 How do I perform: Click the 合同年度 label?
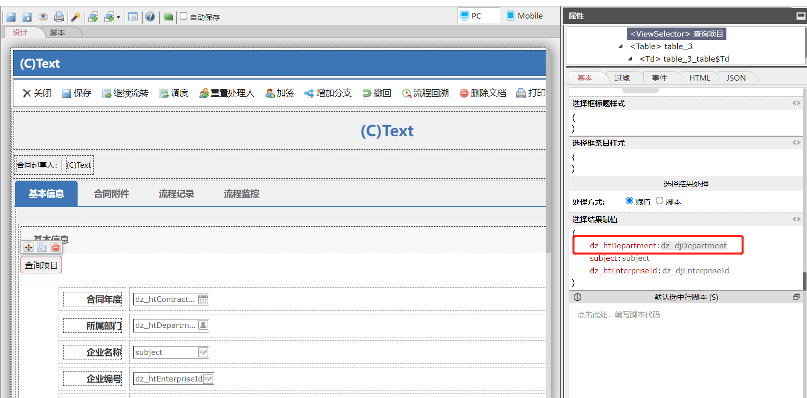coord(104,299)
